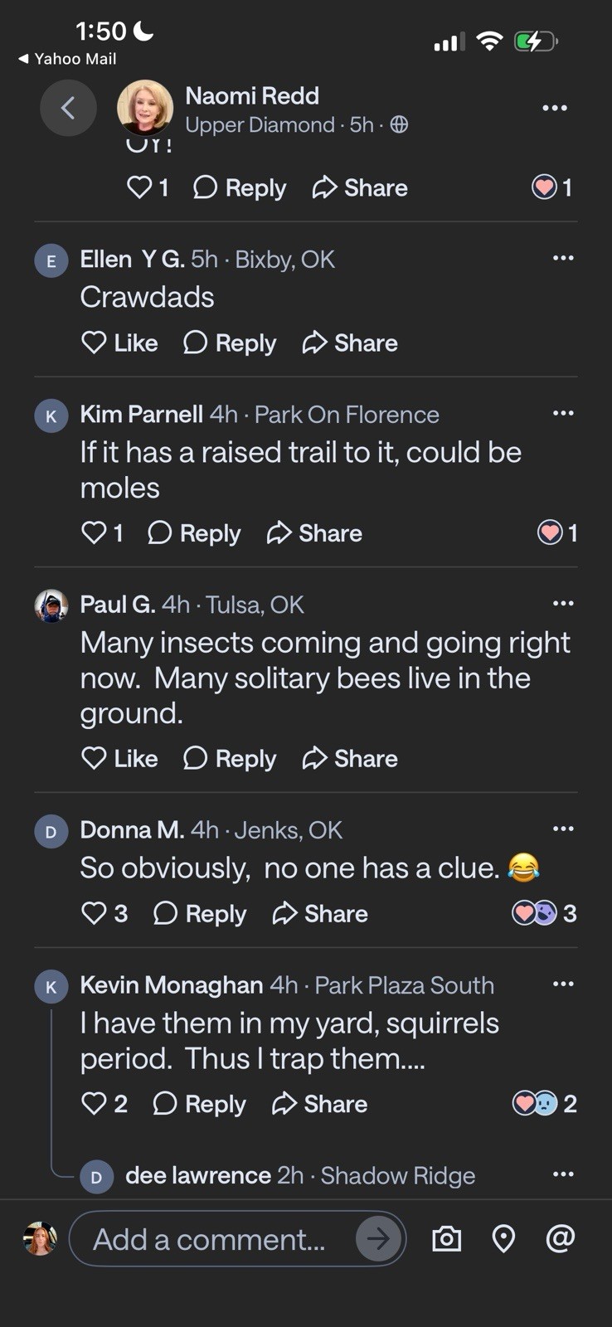Screen dimensions: 612x1327
Task: Tap Share icon under Crawdads comment
Action: click(x=350, y=343)
